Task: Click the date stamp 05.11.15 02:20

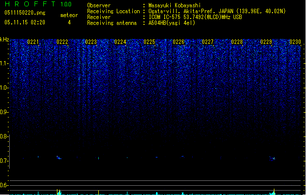Action: [25, 22]
